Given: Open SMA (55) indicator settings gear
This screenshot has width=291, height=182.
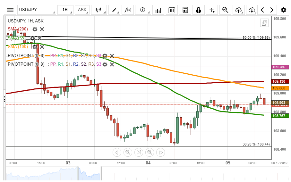Looking at the screenshot, I should click(32, 38).
